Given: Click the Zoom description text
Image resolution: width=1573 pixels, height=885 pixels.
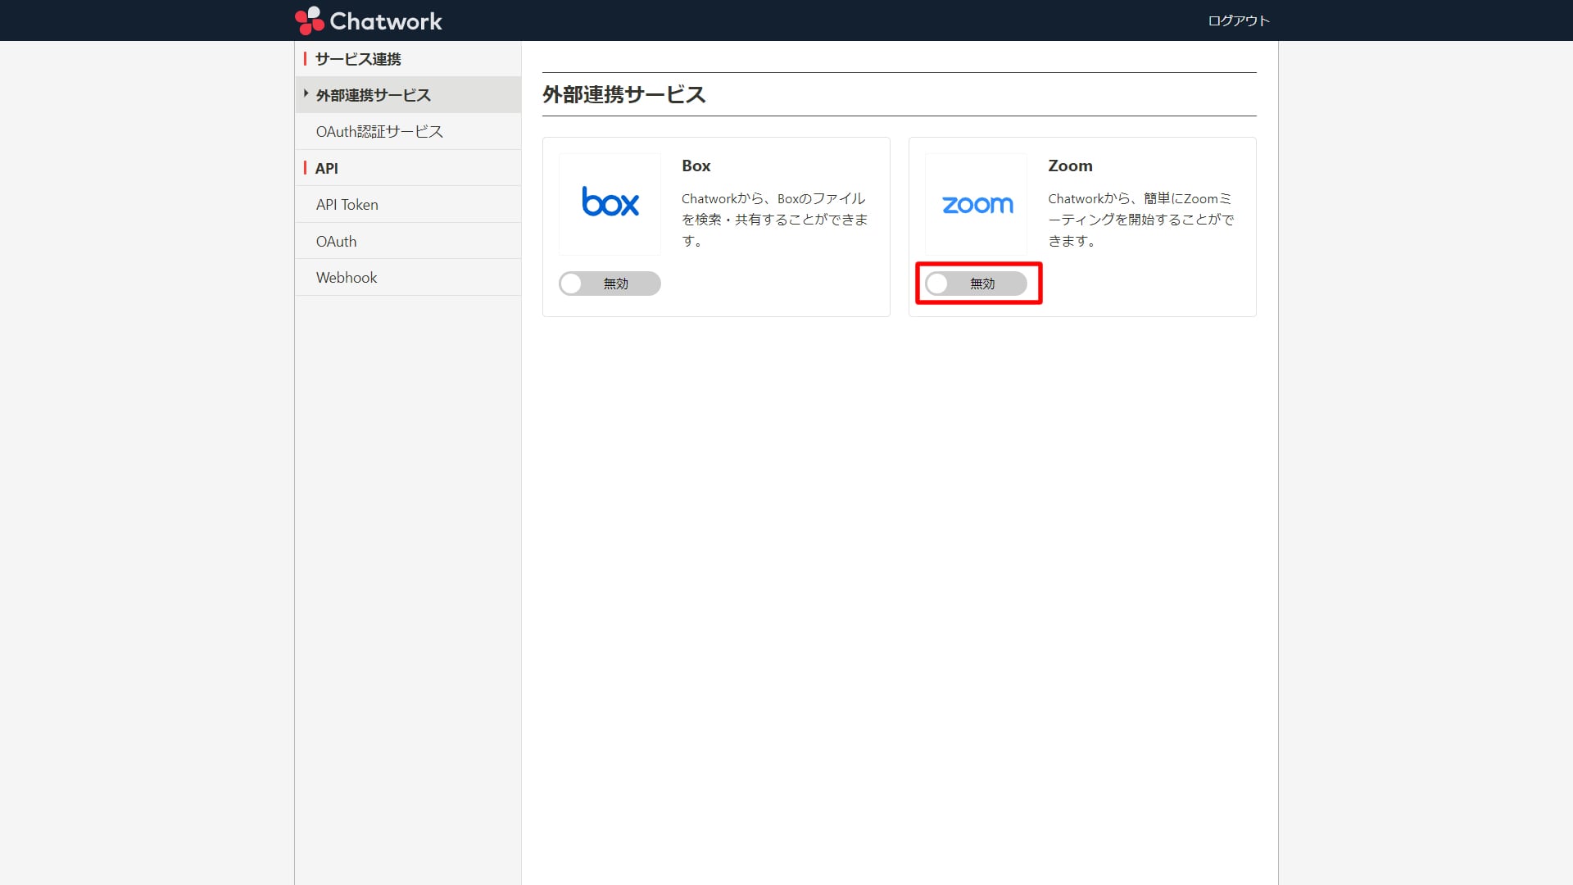Looking at the screenshot, I should click(x=1140, y=220).
